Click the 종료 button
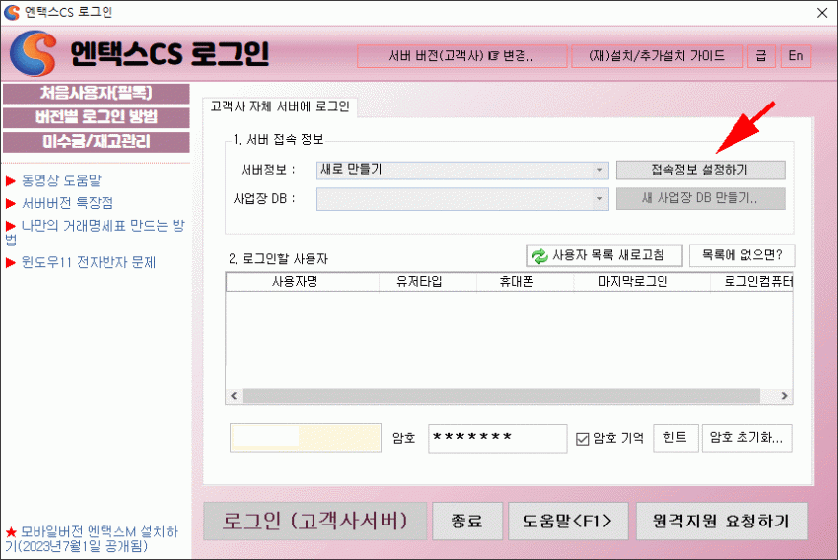Screen dimensions: 838x560 point(467,521)
